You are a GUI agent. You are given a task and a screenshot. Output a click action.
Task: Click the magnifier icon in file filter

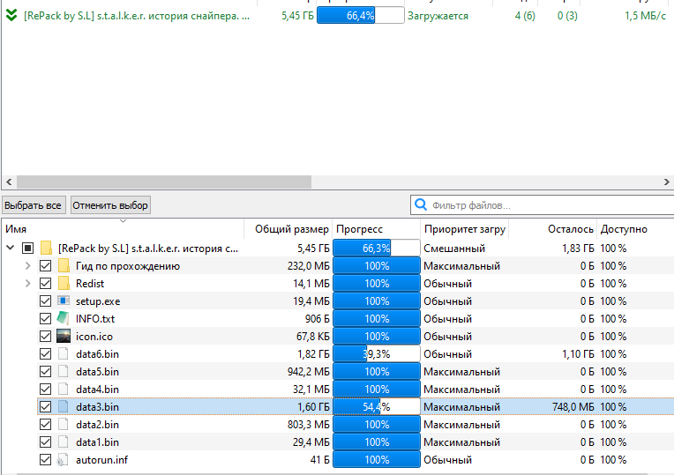pyautogui.click(x=421, y=204)
